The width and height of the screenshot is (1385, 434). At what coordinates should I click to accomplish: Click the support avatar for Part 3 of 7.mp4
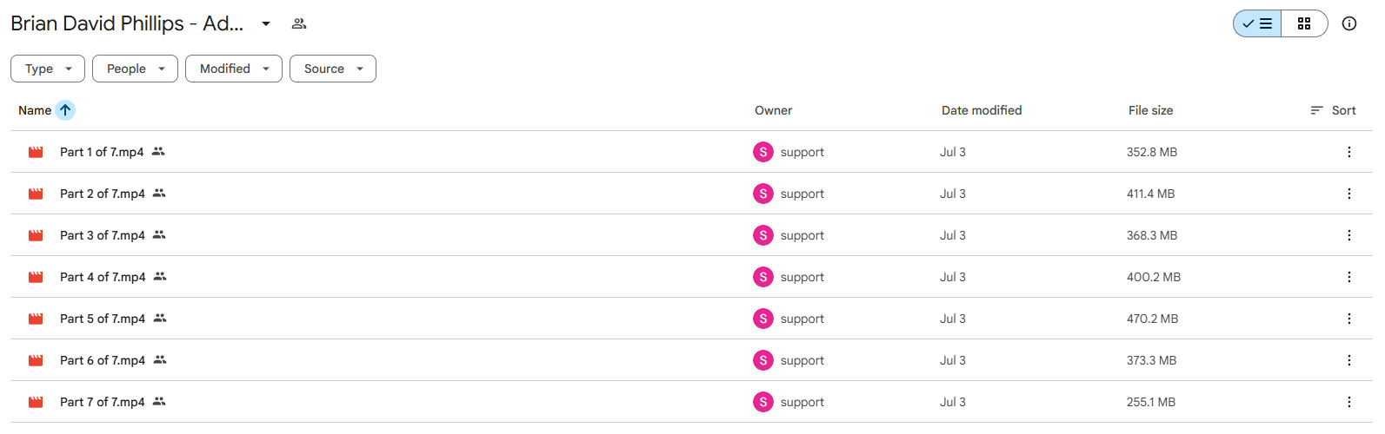coord(763,235)
